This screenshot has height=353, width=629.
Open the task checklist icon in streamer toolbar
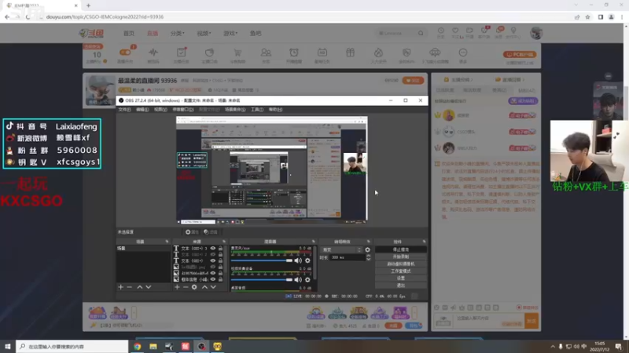[x=182, y=53]
